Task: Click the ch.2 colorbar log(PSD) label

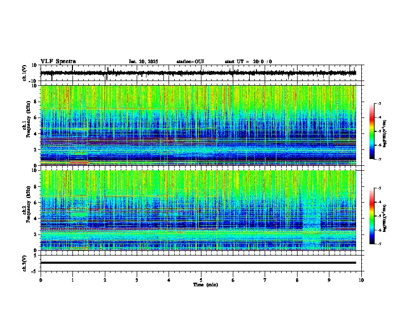Action: click(385, 219)
